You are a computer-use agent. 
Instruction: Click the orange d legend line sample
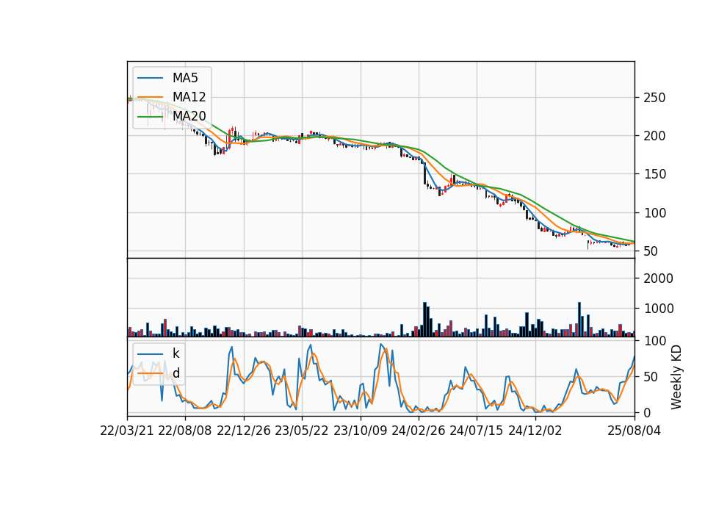[x=150, y=373]
